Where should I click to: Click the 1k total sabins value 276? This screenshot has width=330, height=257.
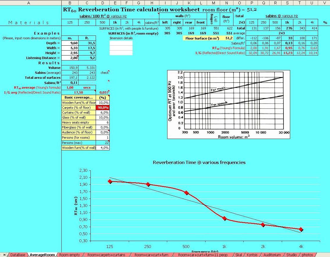point(288,28)
